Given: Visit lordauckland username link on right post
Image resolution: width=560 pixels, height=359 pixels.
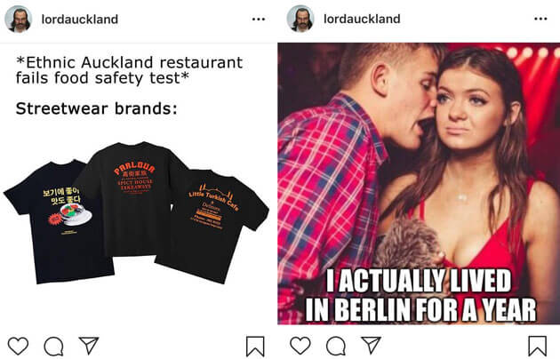Looking at the screenshot, I should 362,19.
